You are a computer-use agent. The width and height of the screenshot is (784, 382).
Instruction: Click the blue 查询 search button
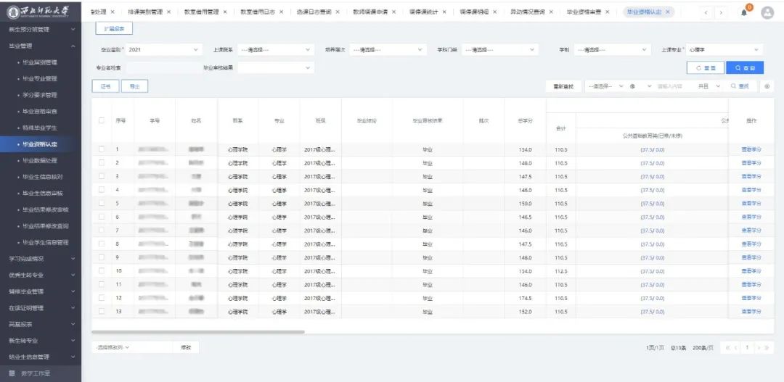click(746, 67)
